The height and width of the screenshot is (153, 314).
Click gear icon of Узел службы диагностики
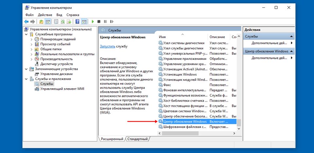click(160, 48)
